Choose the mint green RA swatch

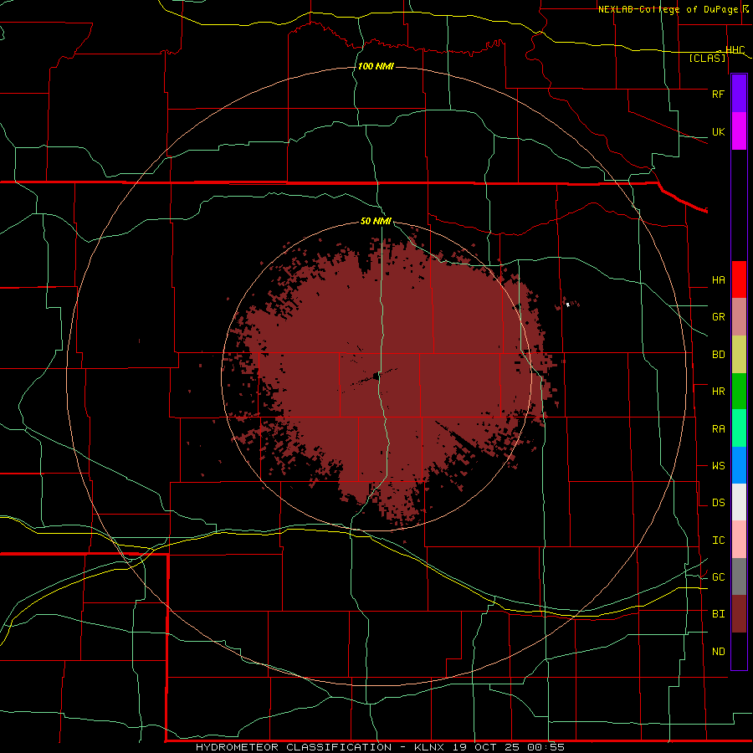tap(739, 428)
